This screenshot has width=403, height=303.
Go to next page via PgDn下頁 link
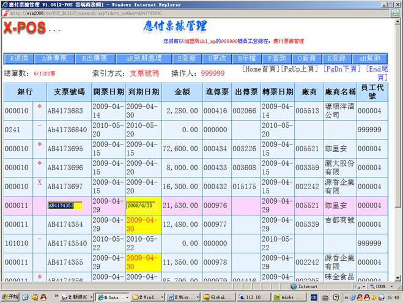tap(344, 69)
